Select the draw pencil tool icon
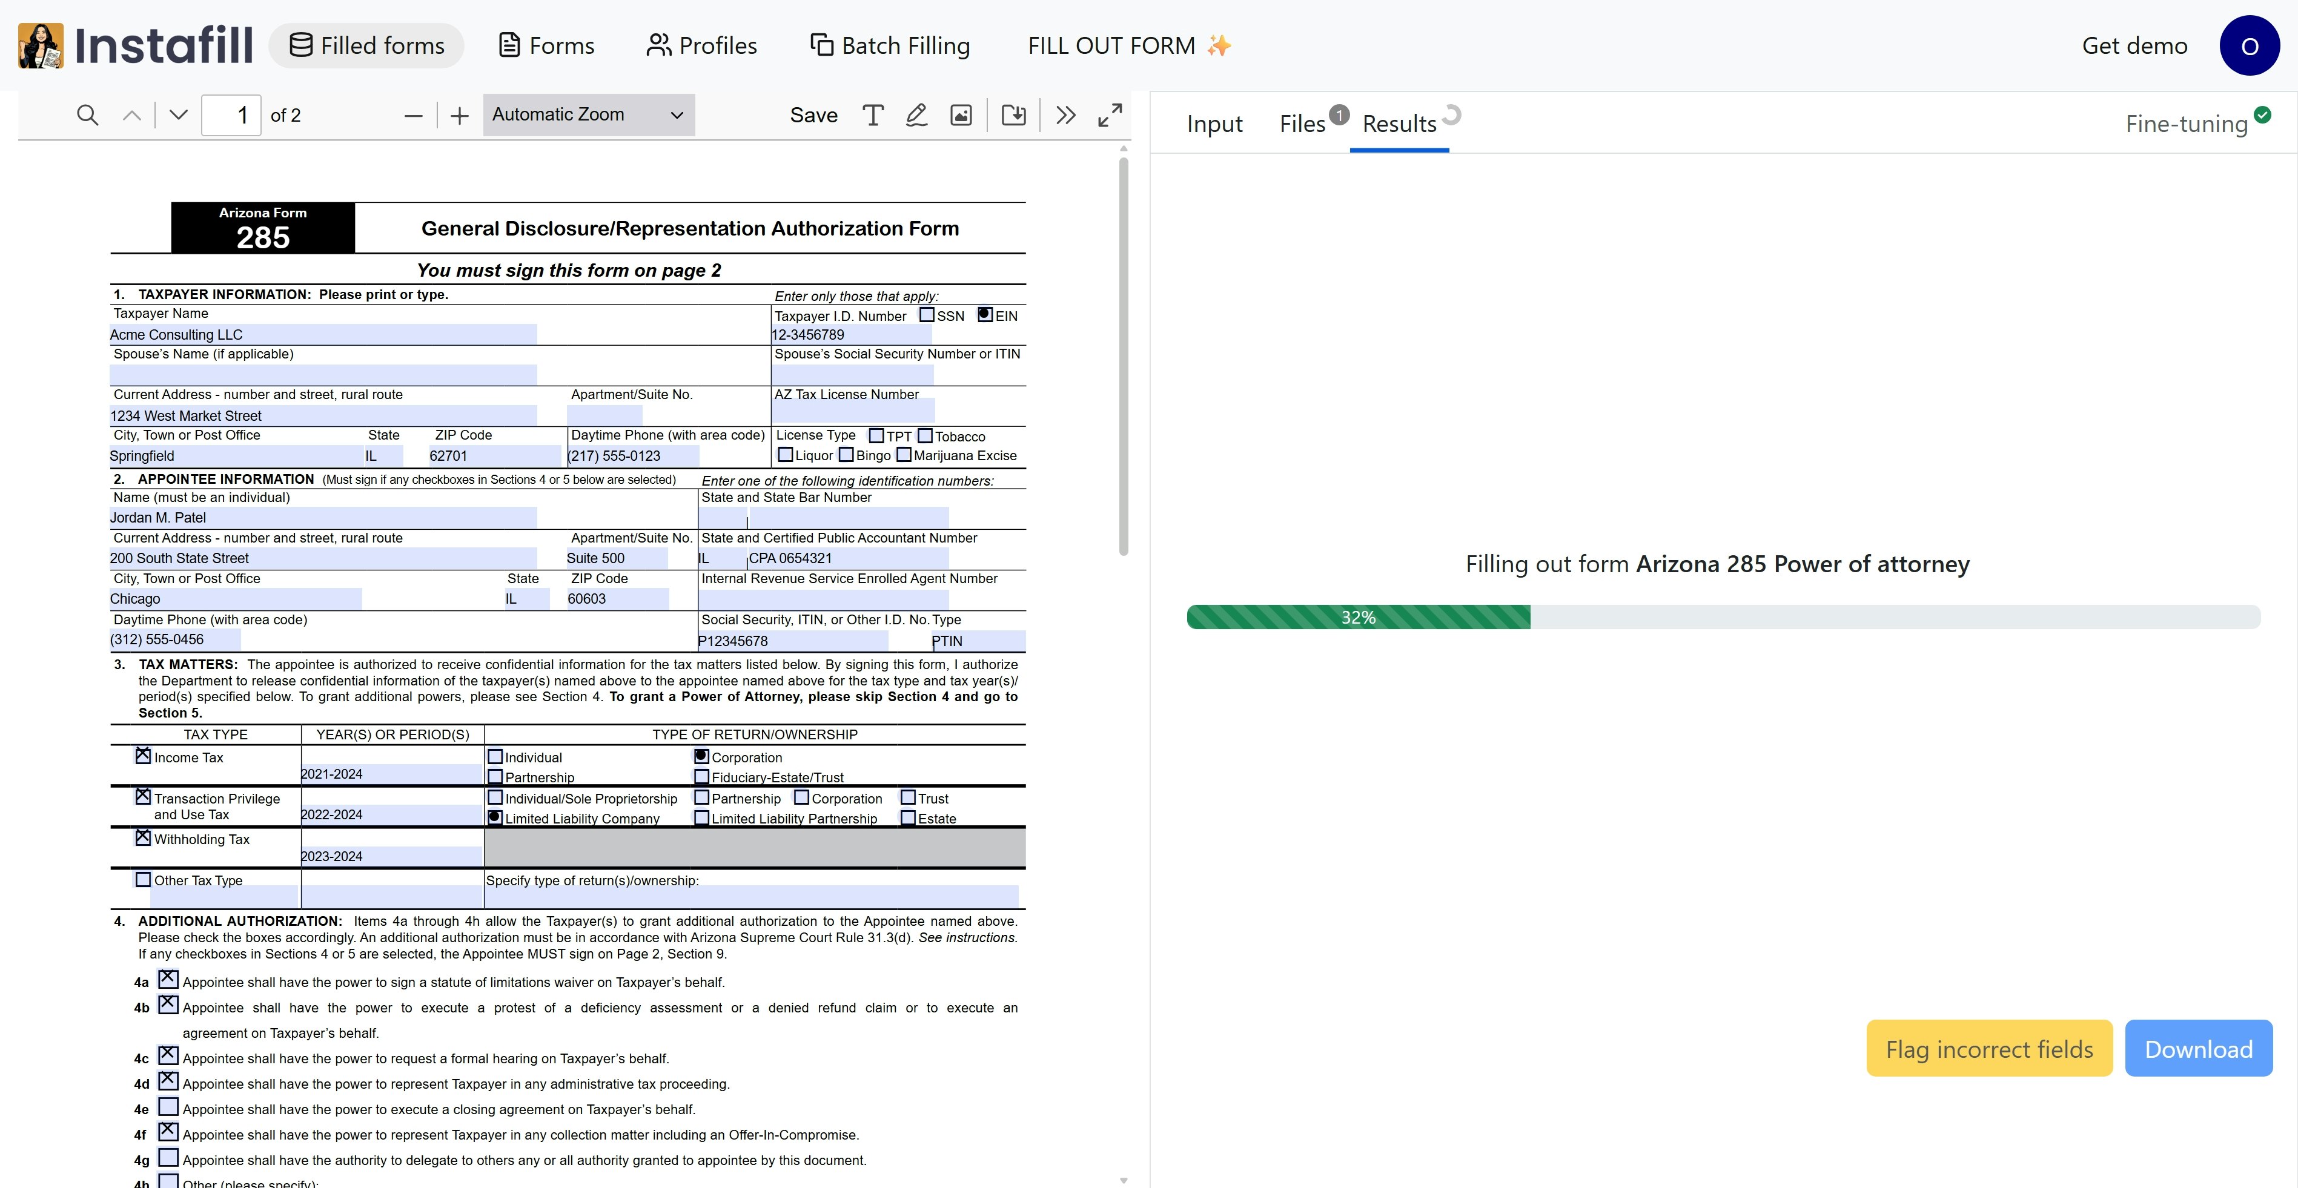 pos(916,115)
